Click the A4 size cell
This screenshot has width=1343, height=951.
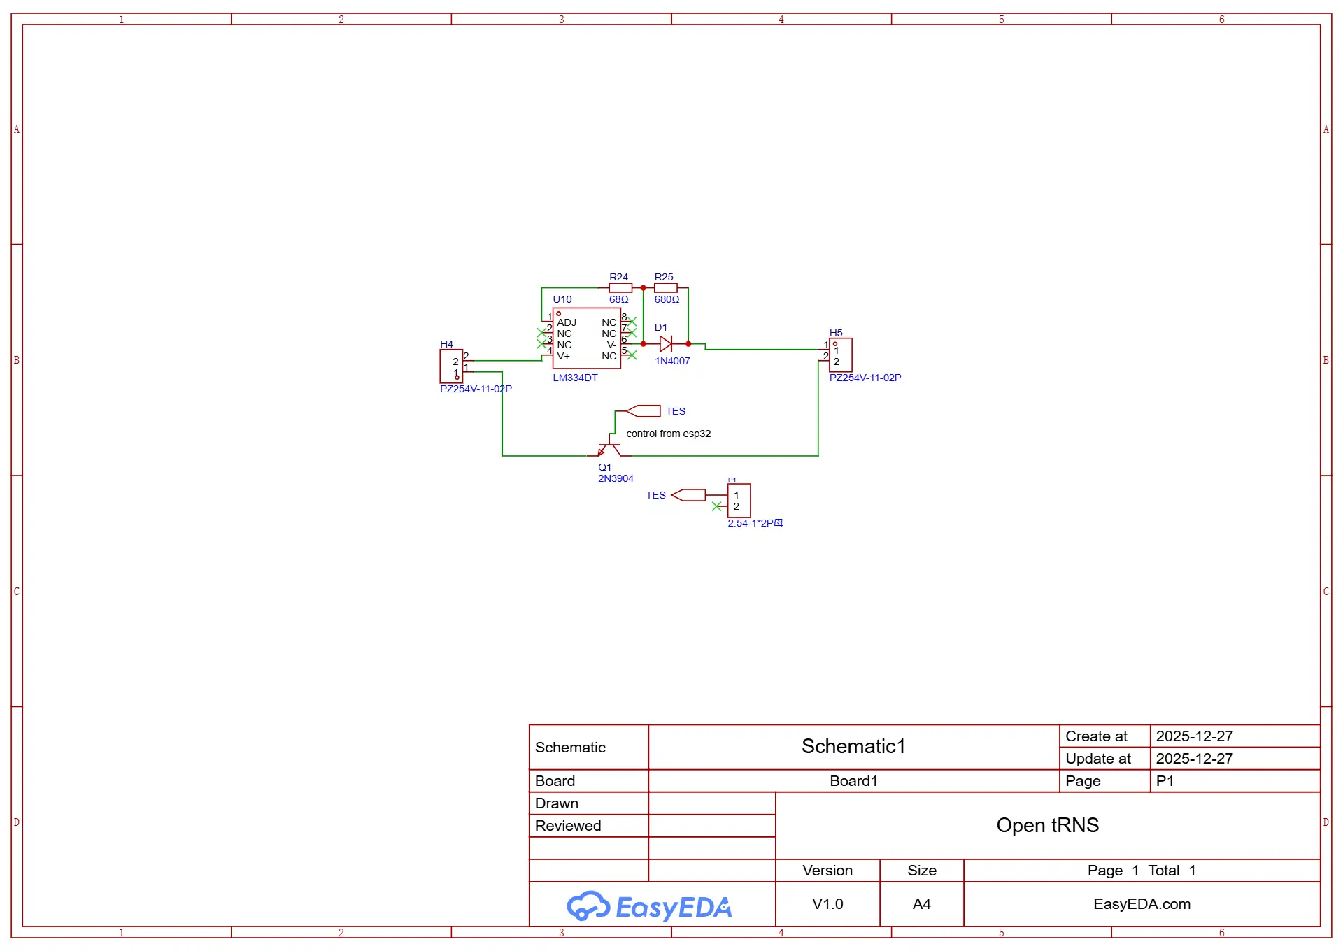[921, 903]
